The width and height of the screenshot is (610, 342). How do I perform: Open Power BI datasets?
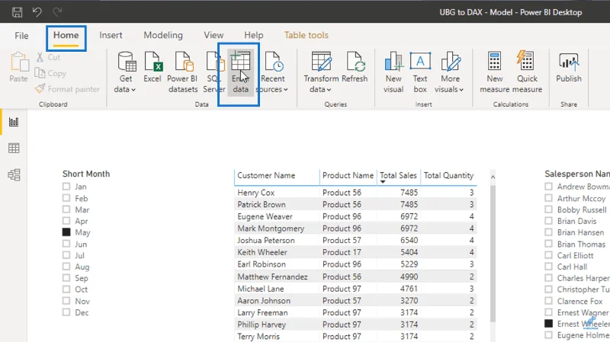[x=182, y=72]
